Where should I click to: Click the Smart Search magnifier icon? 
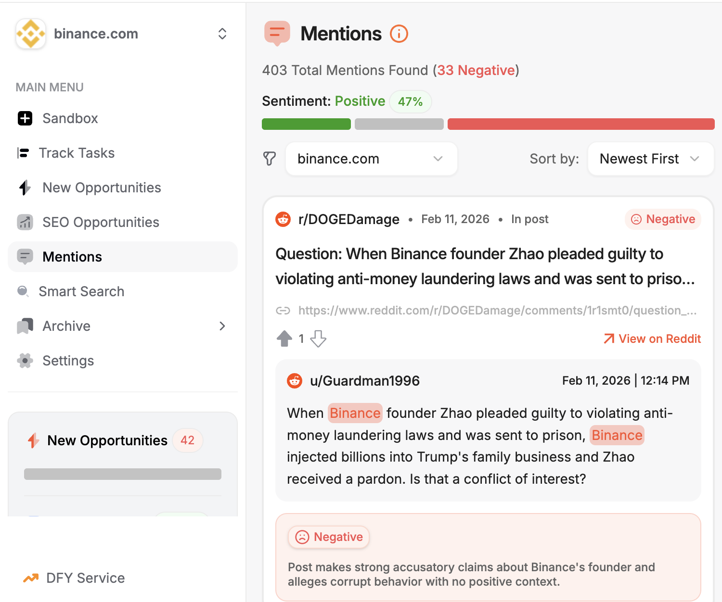point(23,291)
